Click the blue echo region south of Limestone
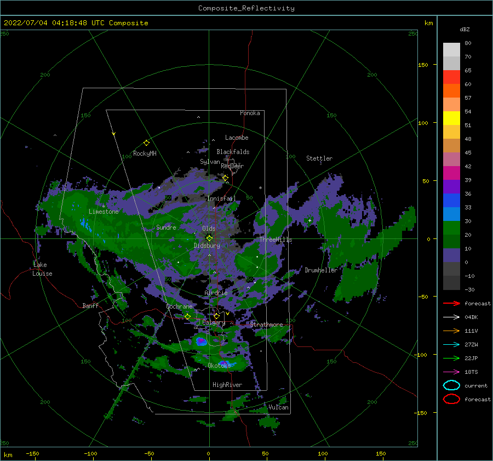Viewport: 493px width, 461px height. pyautogui.click(x=84, y=224)
